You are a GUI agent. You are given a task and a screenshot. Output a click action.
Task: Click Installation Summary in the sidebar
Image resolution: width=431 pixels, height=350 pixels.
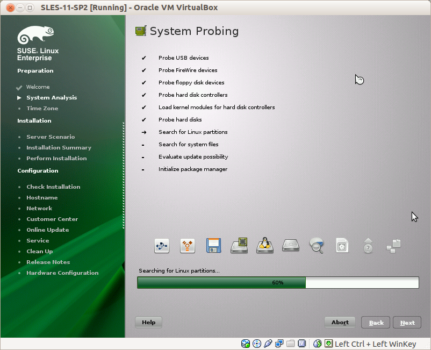pos(59,148)
